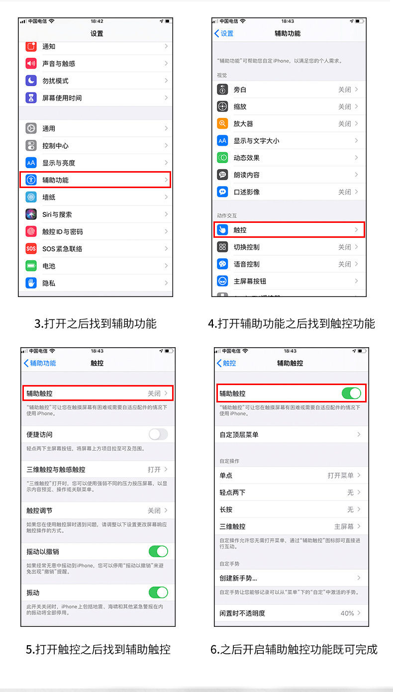393x692 pixels.
Task: Choose 创建新手势 entry
Action: [x=291, y=578]
